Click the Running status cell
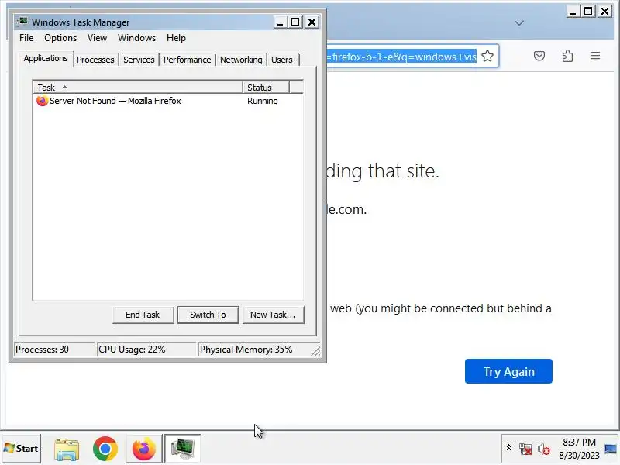Image resolution: width=620 pixels, height=465 pixels. click(263, 101)
